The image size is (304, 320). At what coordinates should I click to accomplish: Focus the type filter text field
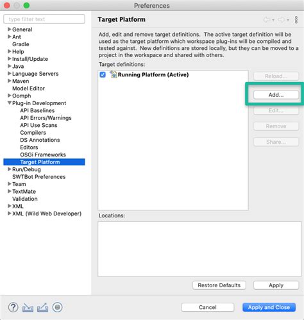coord(44,19)
